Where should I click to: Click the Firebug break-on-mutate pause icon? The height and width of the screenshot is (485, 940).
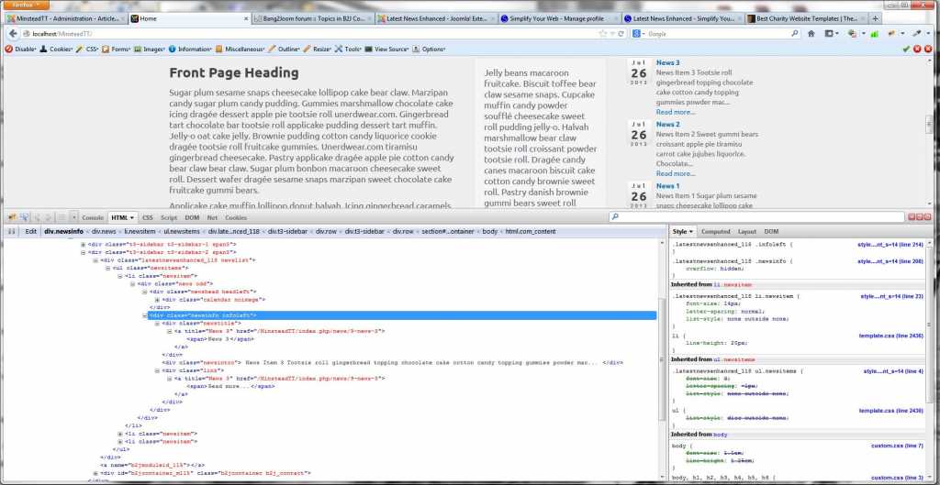pyautogui.click(x=12, y=232)
